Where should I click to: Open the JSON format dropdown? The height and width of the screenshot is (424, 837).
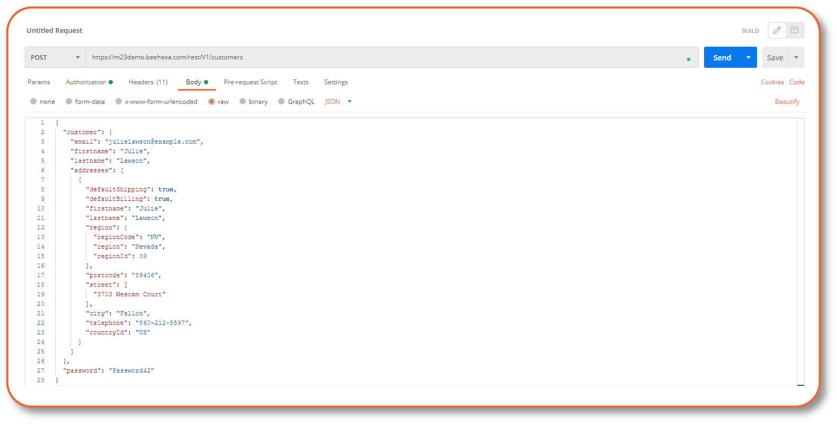click(338, 102)
